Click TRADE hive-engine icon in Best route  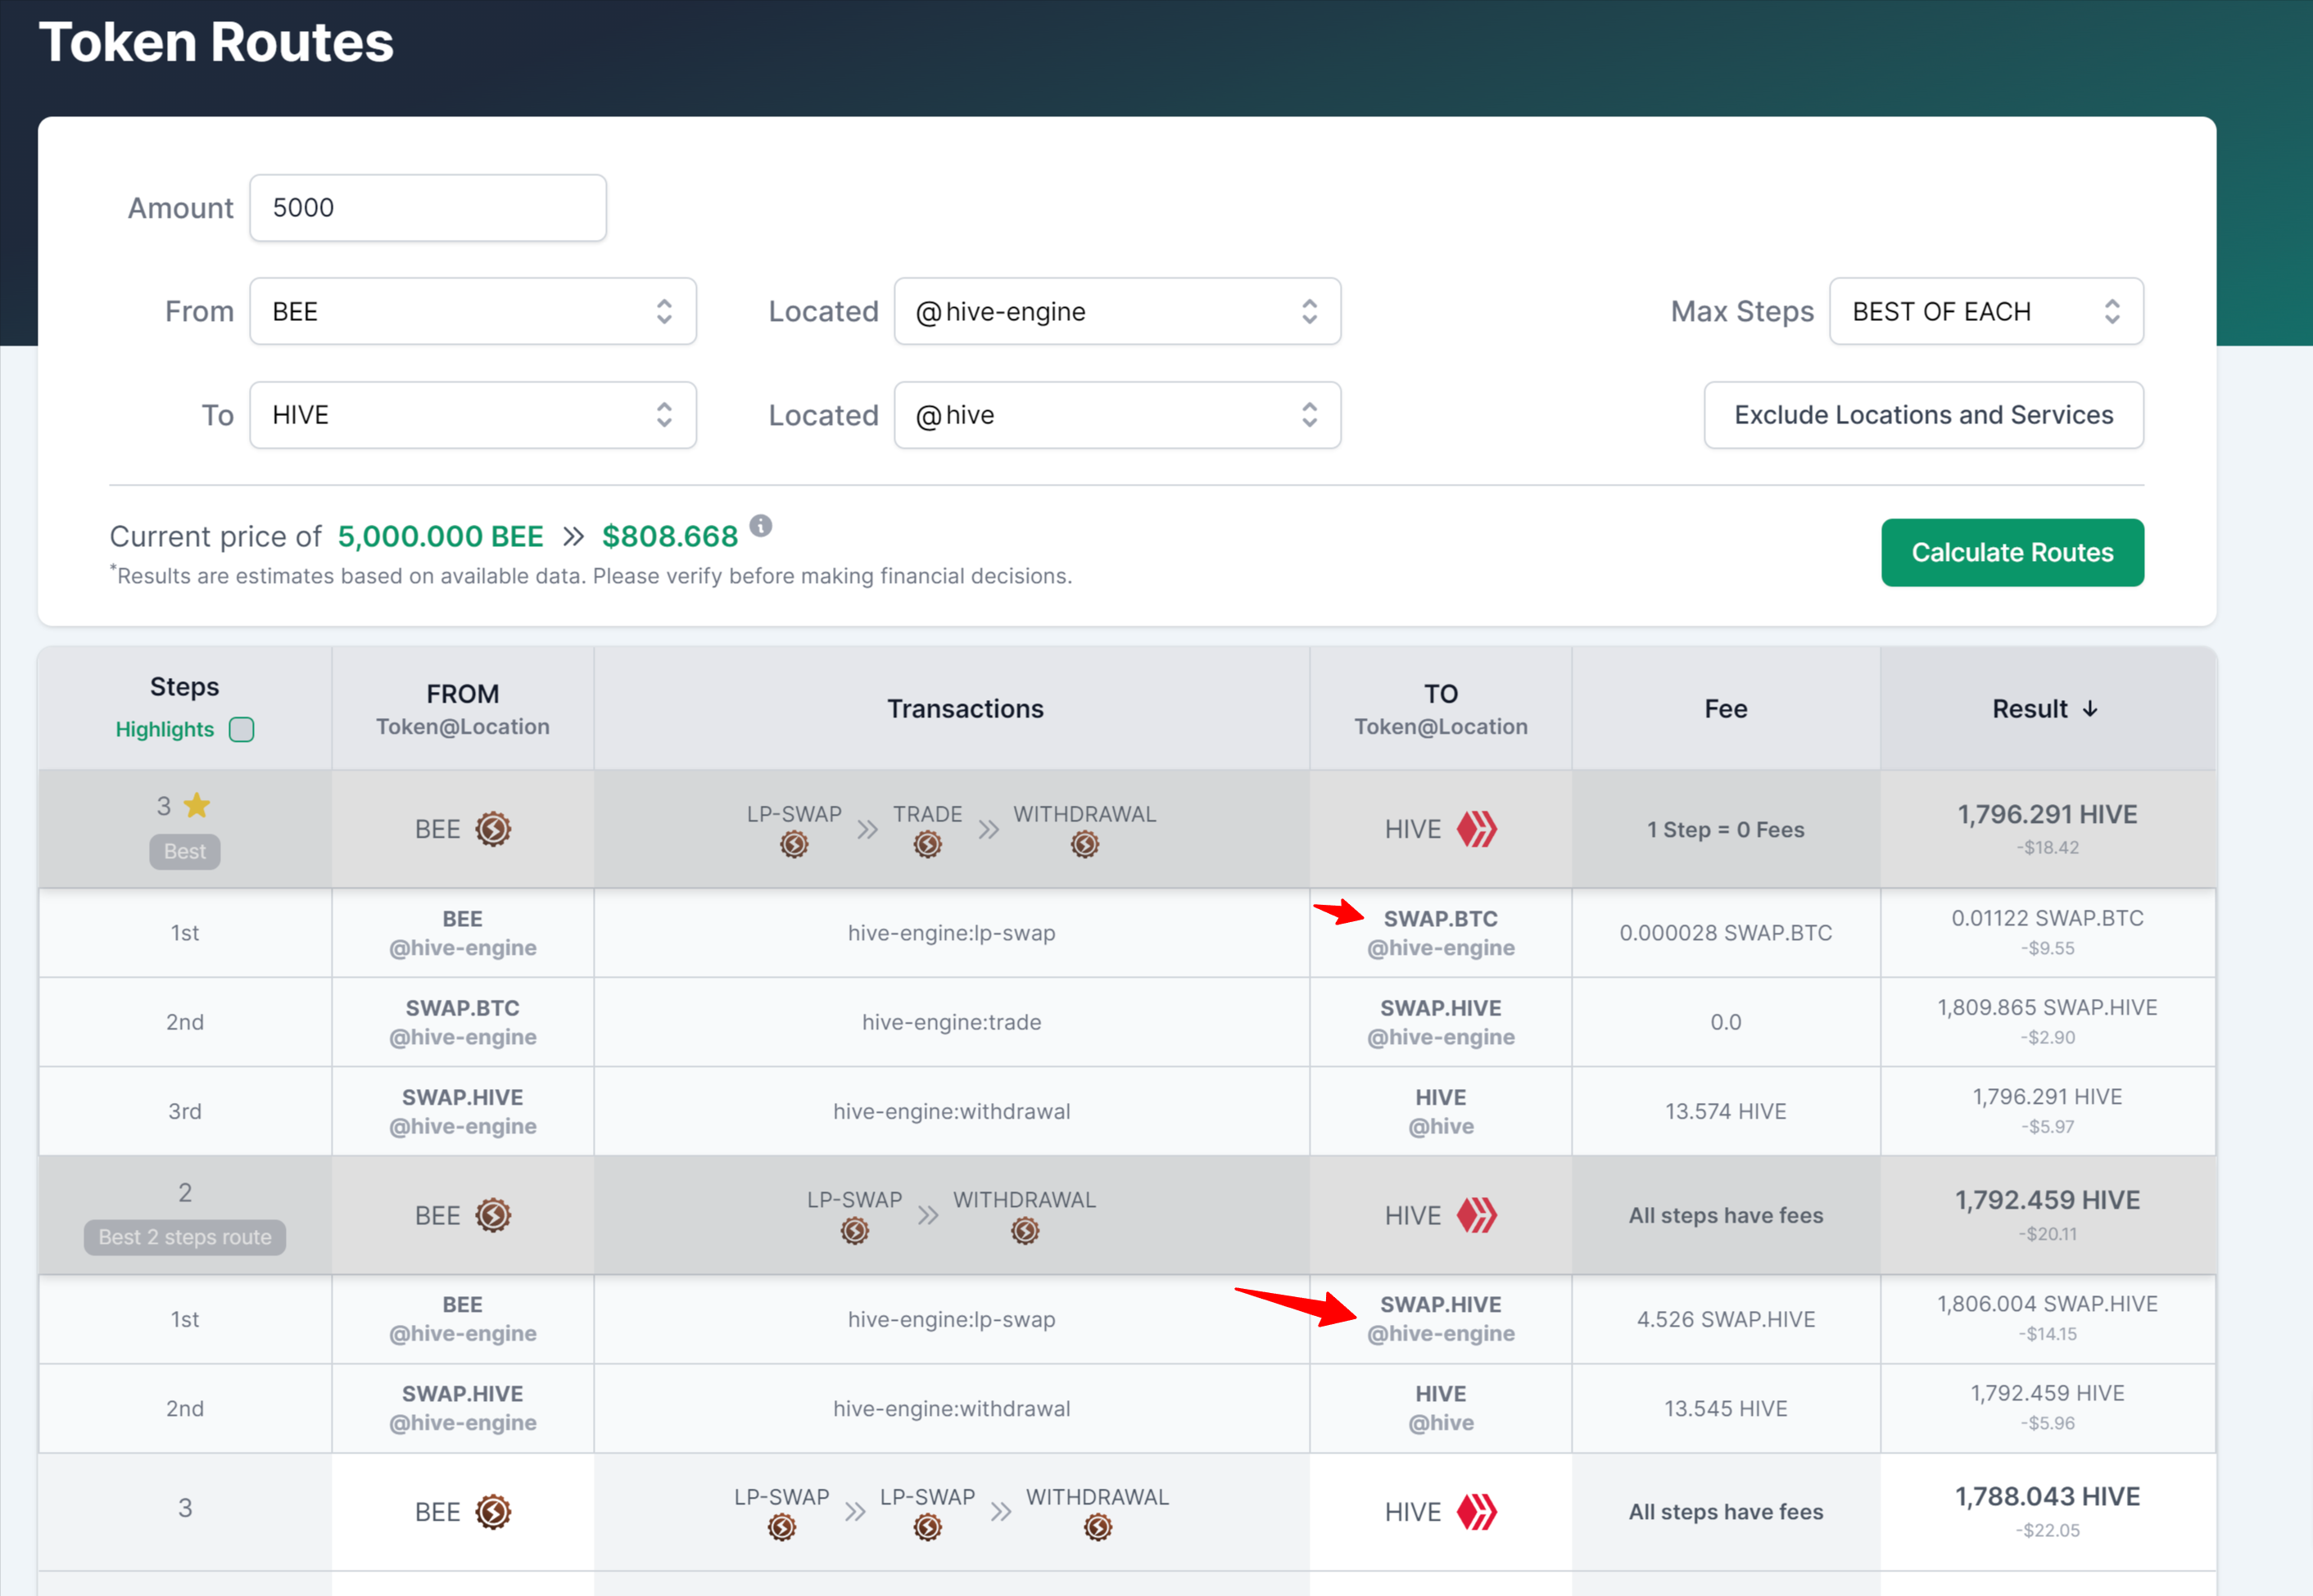click(927, 845)
